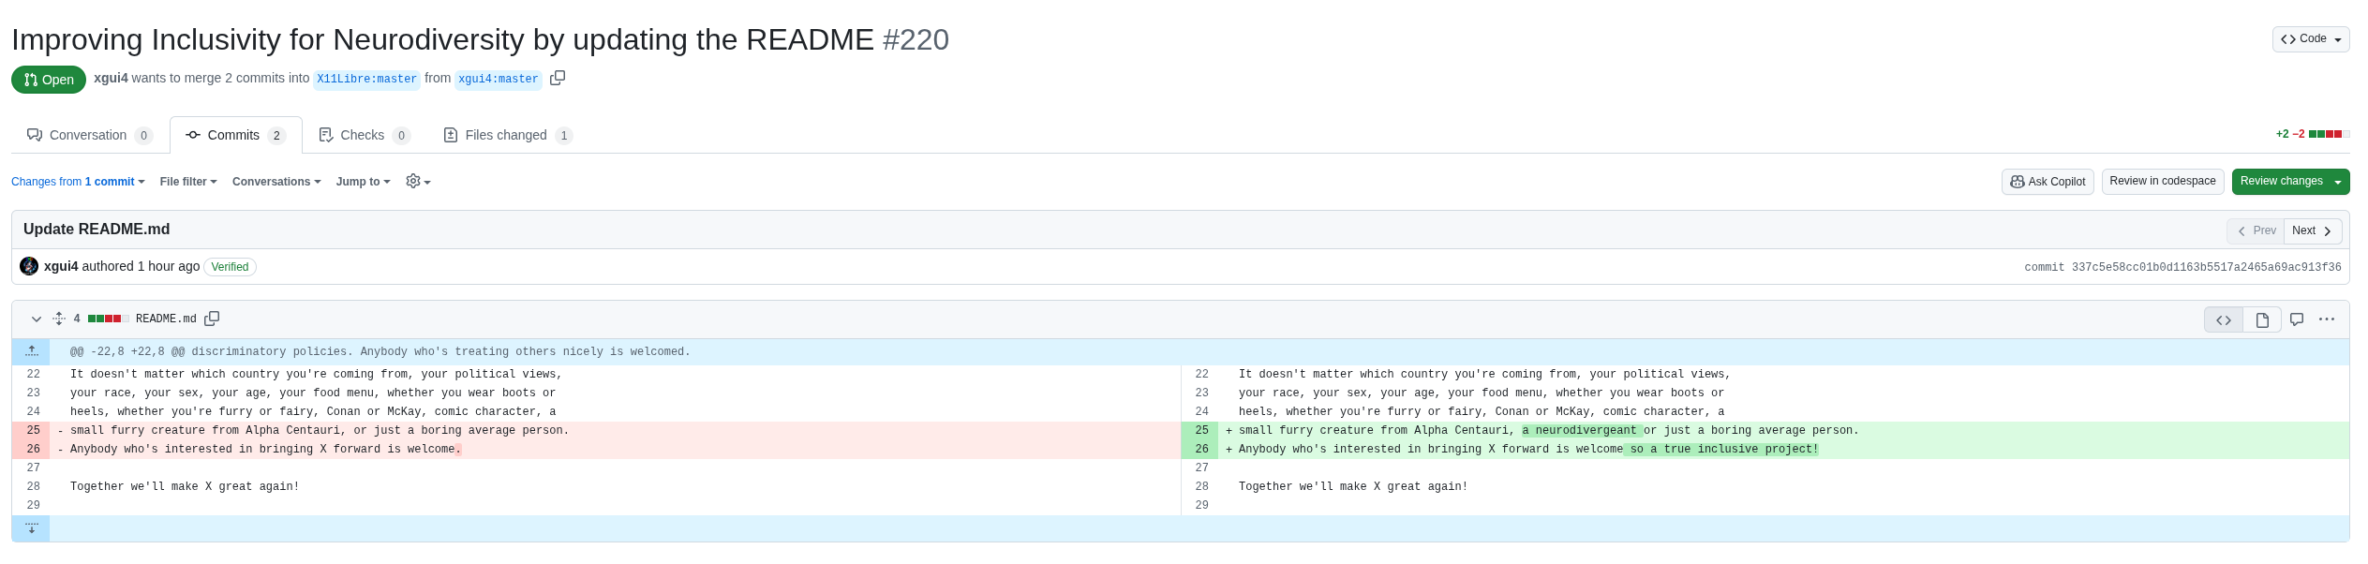Viewport: 2368px width, 564px height.
Task: Open README.md file options ellipsis menu
Action: (2327, 319)
